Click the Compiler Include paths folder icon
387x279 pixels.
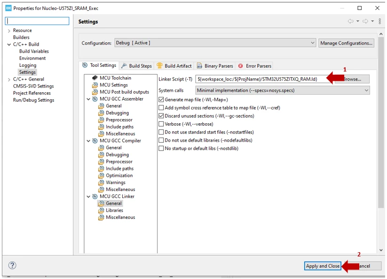pyautogui.click(x=101, y=168)
